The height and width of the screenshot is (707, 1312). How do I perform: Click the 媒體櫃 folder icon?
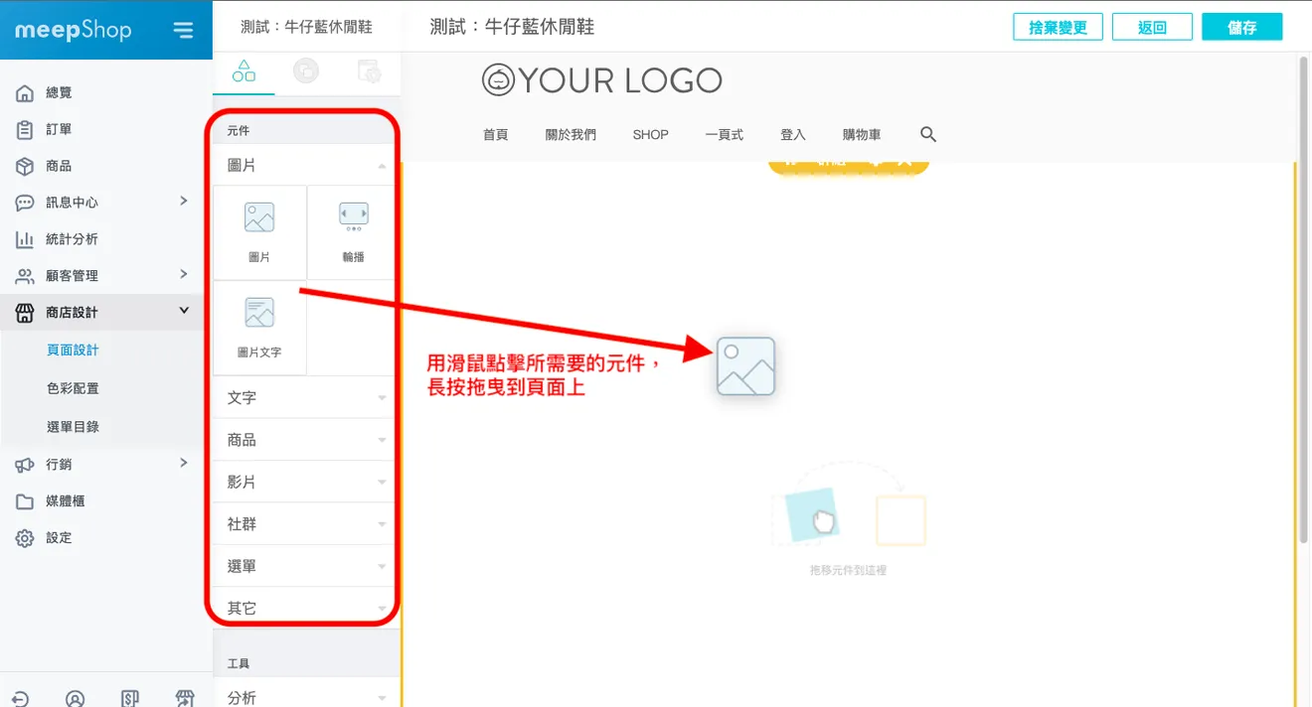[25, 501]
